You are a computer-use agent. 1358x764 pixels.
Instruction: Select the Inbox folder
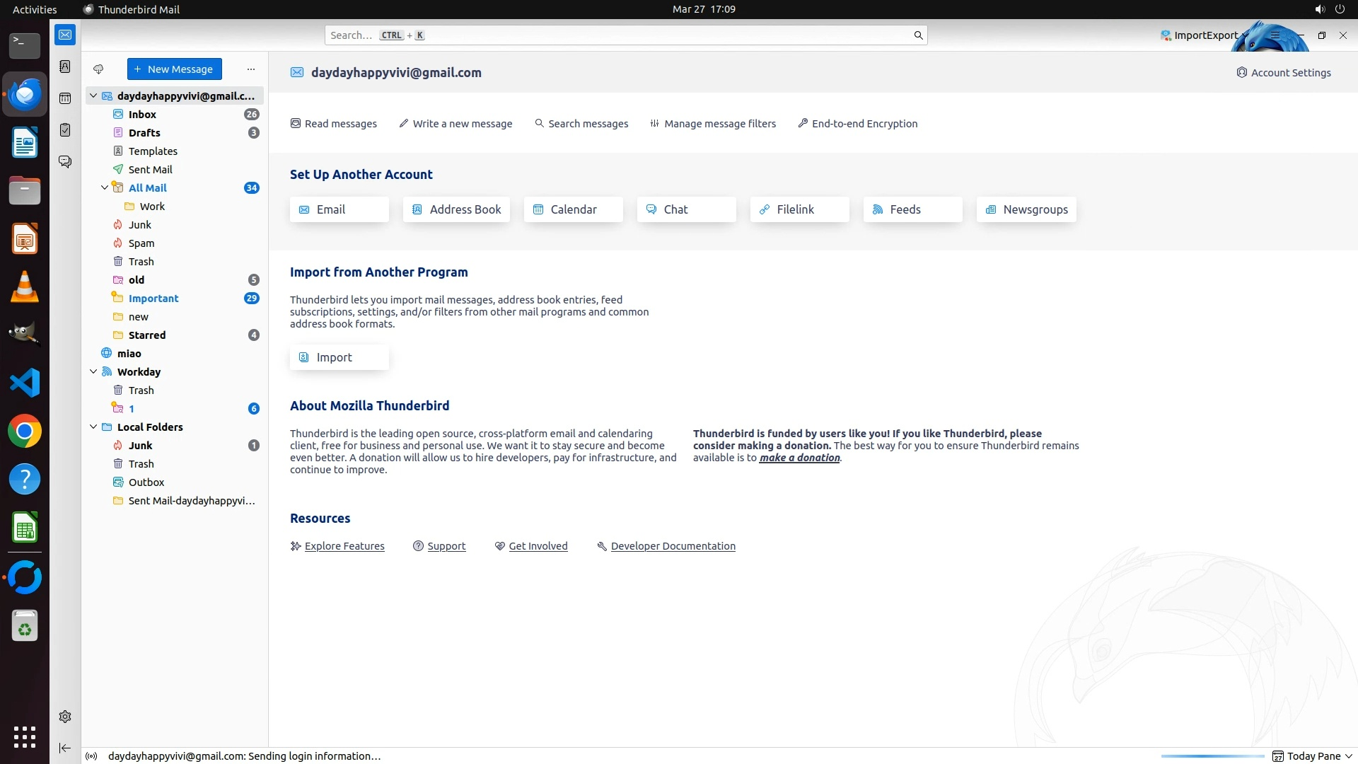[x=142, y=114]
